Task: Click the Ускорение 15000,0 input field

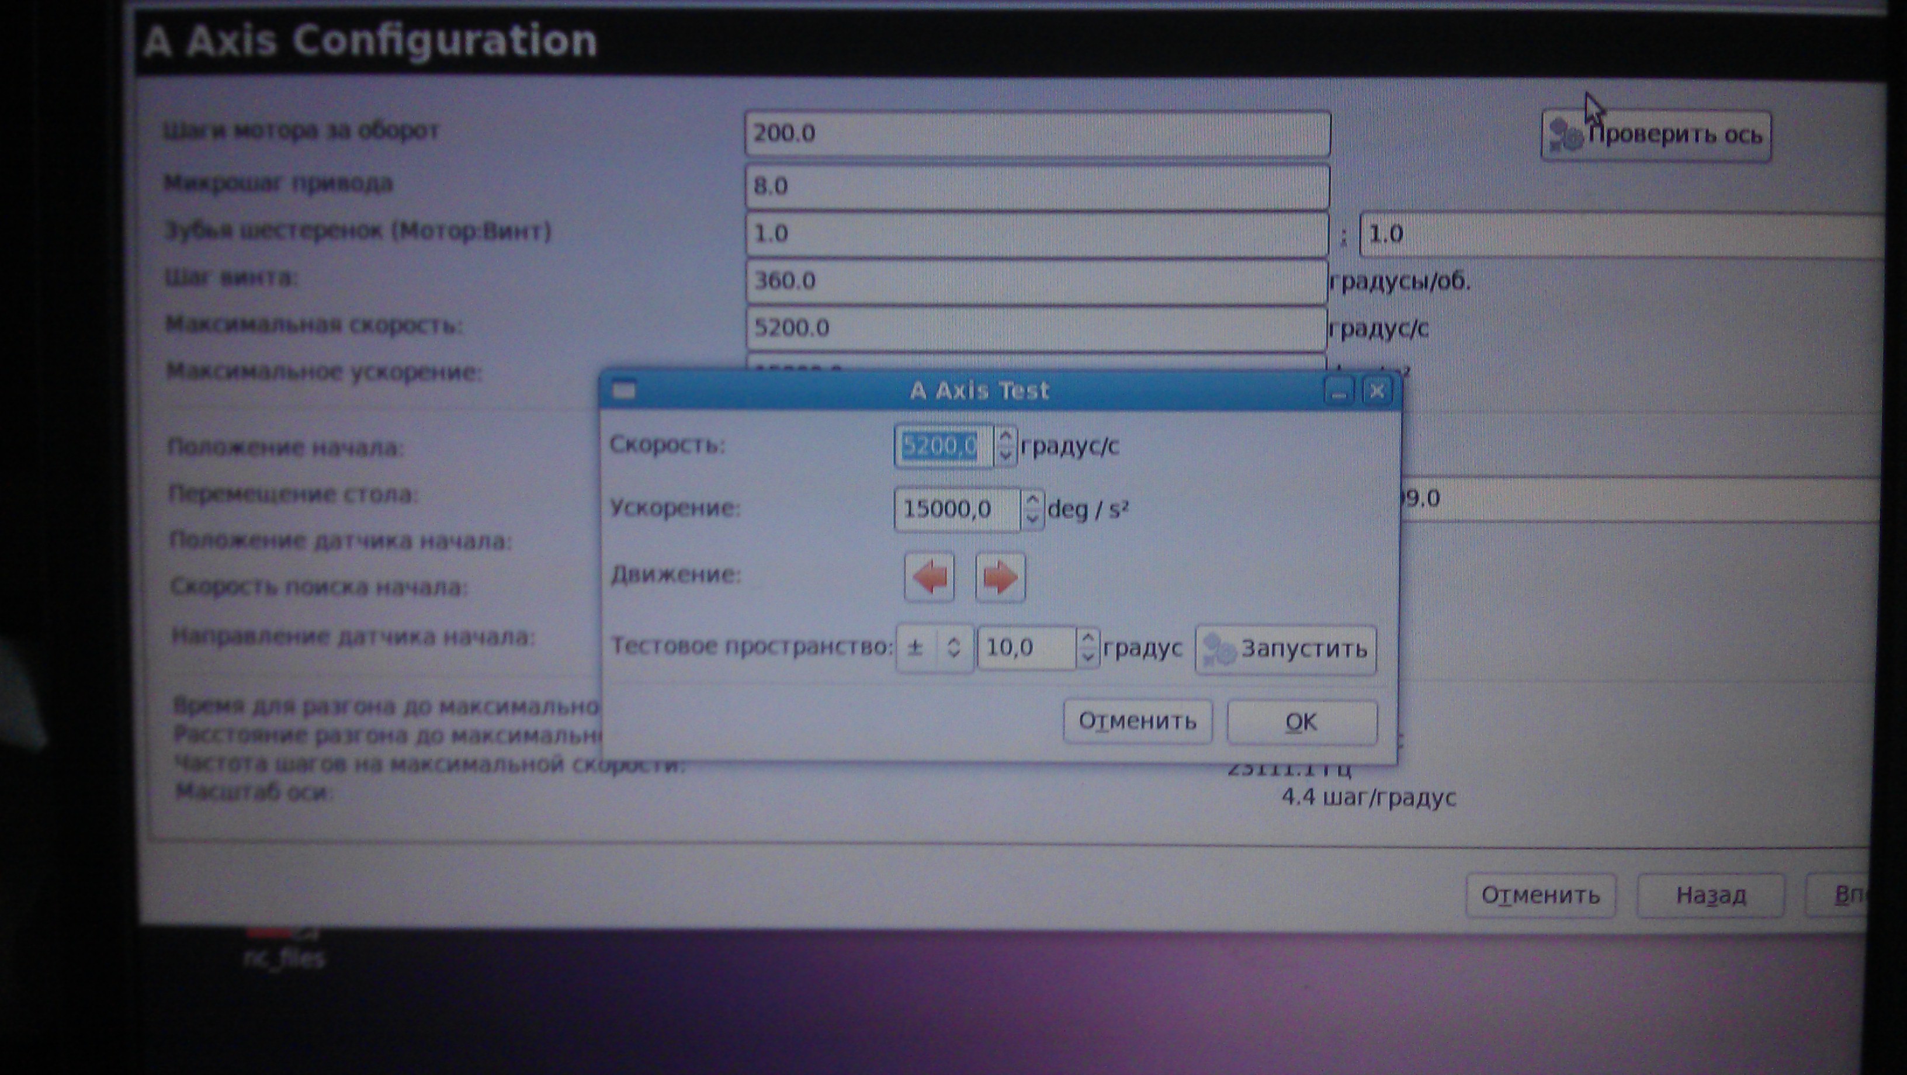Action: coord(955,509)
